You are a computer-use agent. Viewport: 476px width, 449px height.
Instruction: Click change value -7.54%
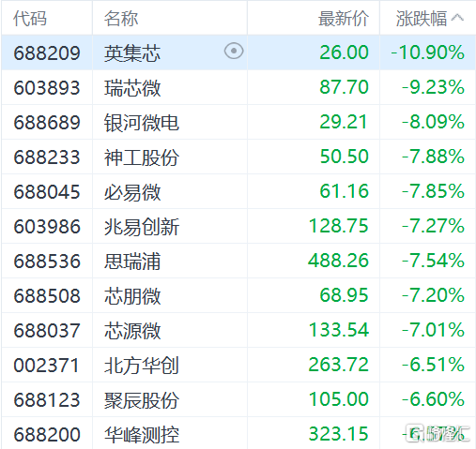[x=433, y=261]
